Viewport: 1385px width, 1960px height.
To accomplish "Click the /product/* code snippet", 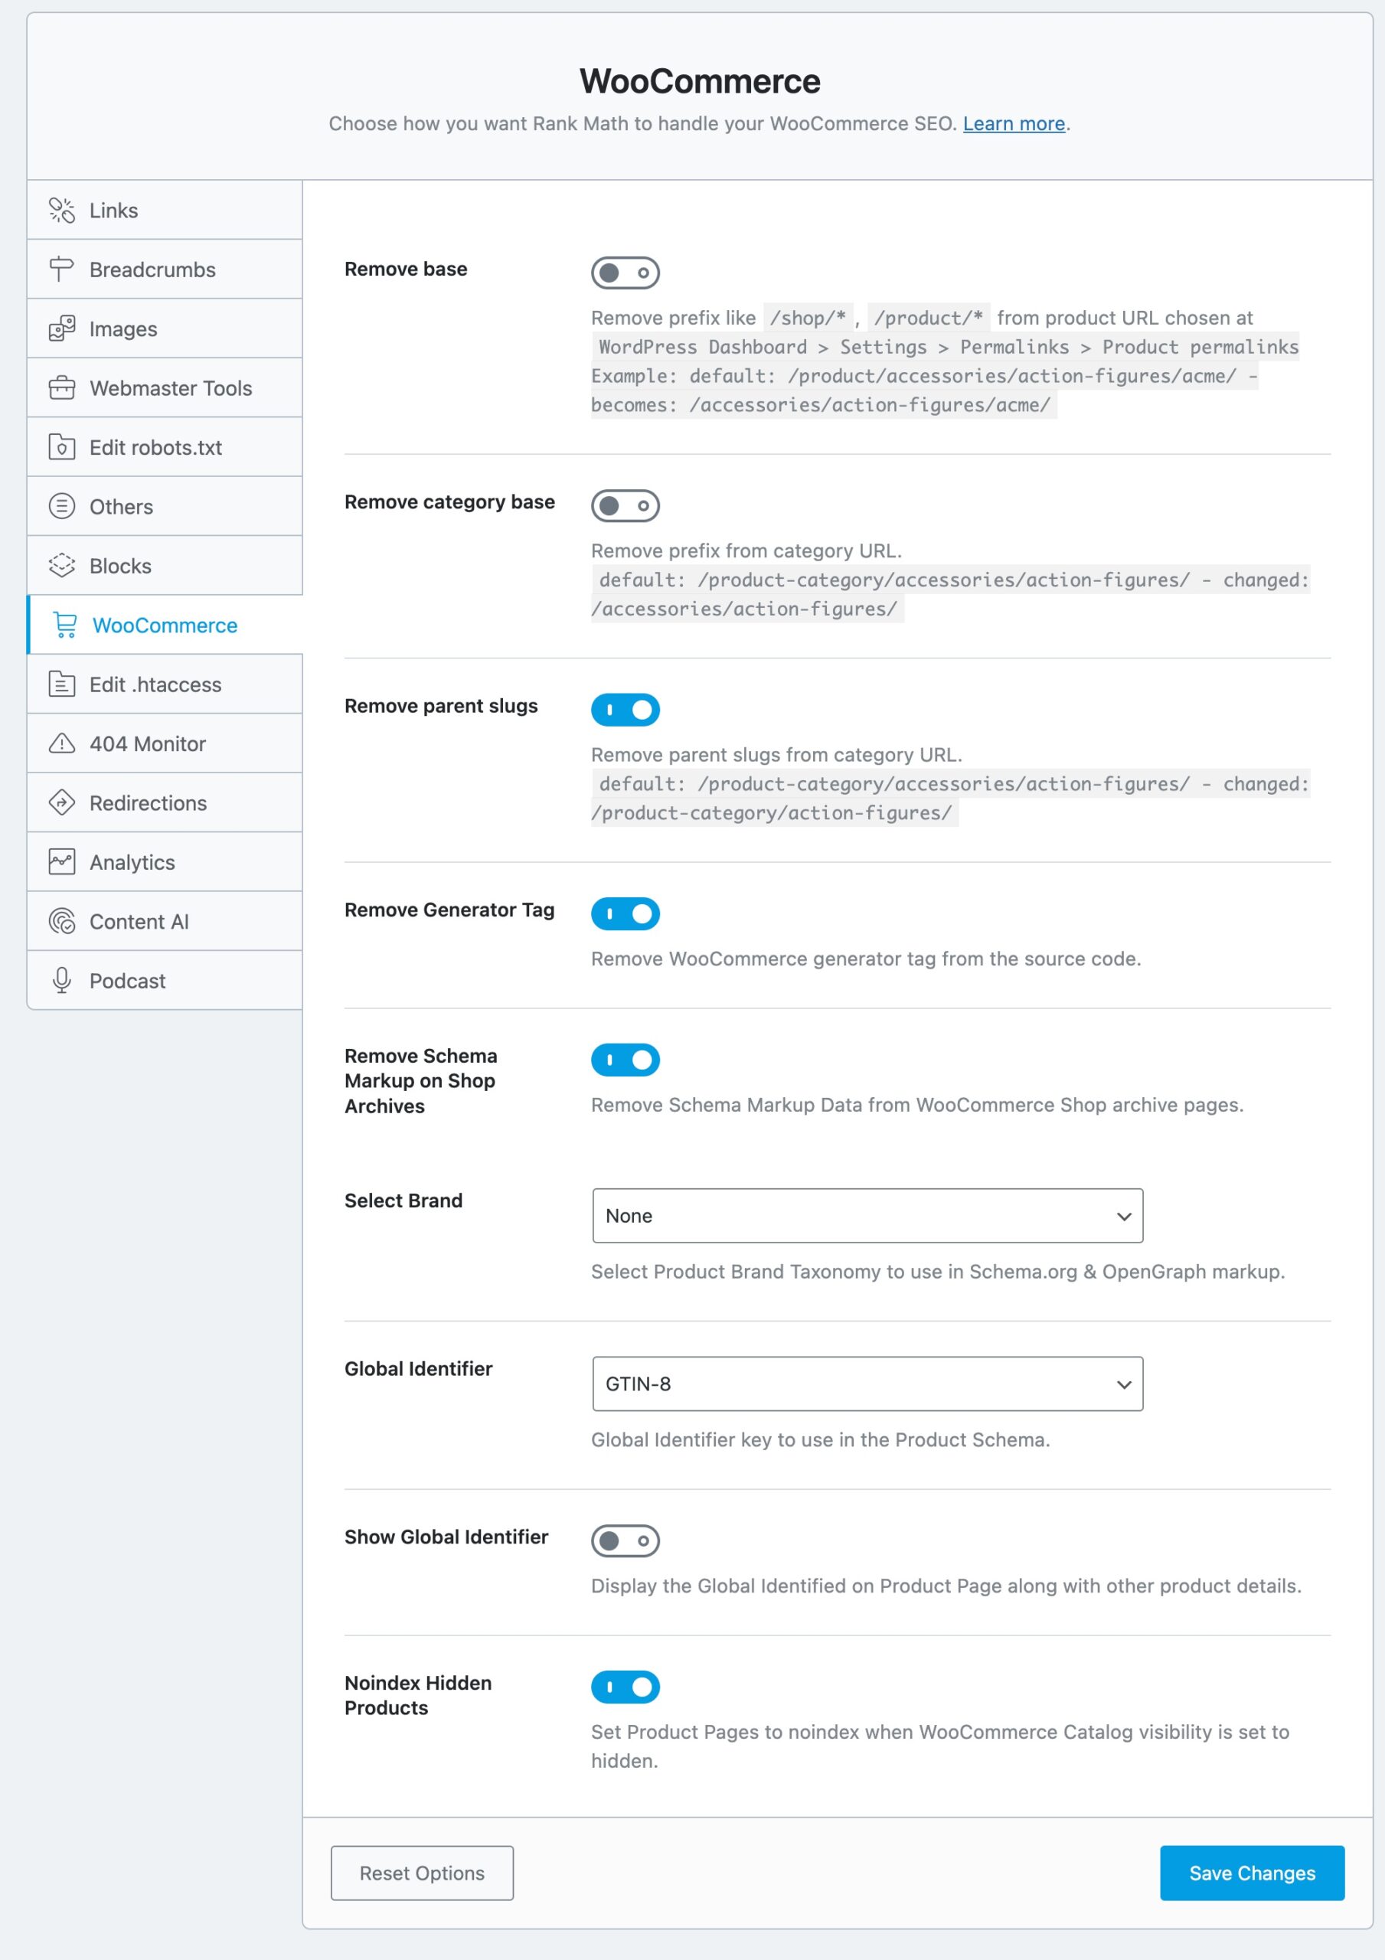I will [928, 318].
